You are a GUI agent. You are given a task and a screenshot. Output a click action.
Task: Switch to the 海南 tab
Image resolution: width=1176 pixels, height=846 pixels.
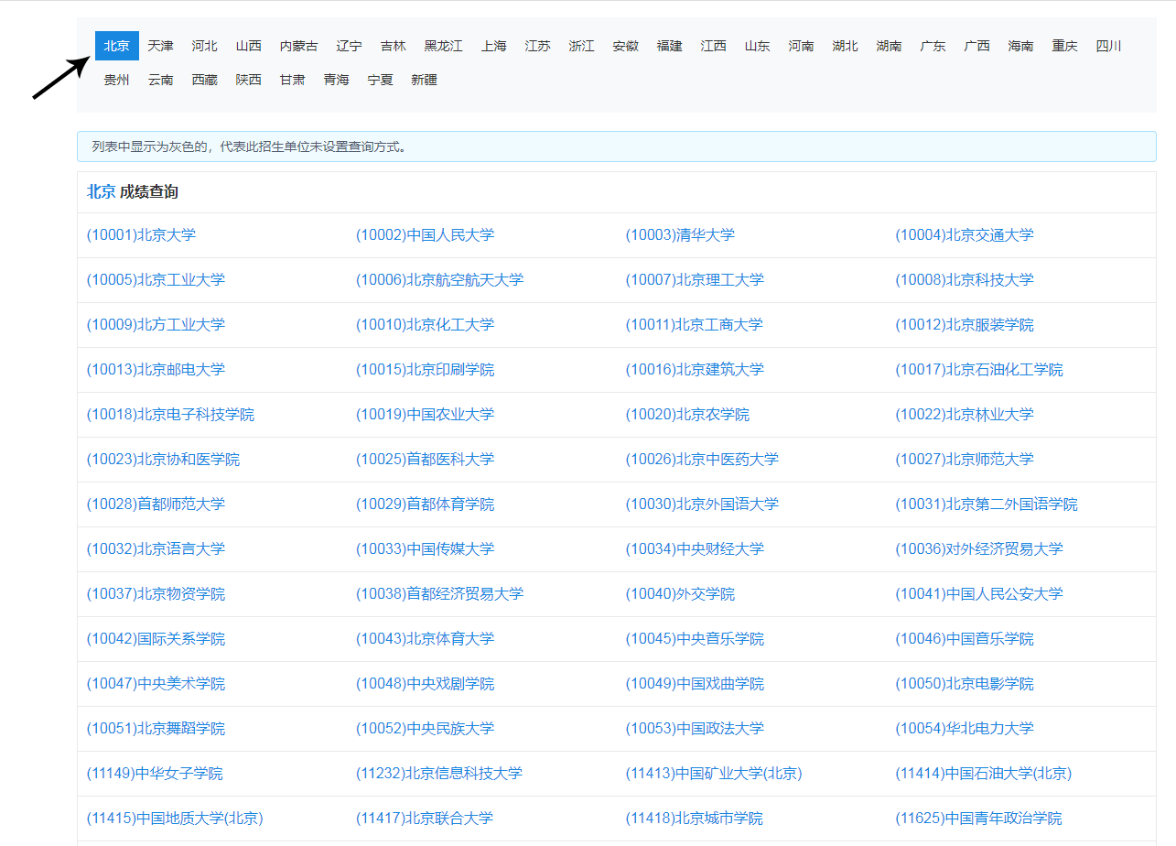point(1021,46)
